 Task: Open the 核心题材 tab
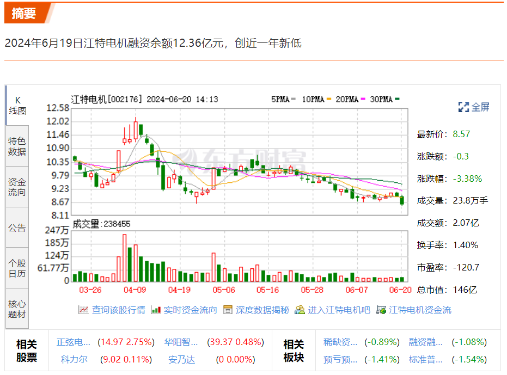click(17, 309)
